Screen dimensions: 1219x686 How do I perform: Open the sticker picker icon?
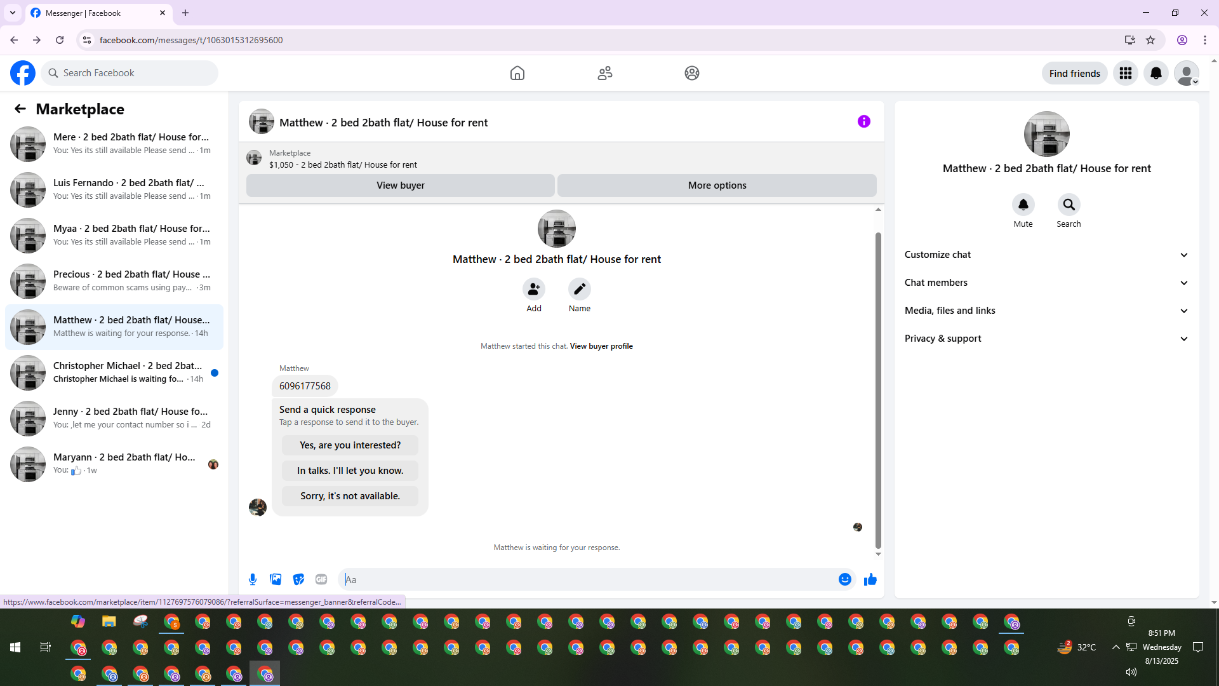(298, 579)
